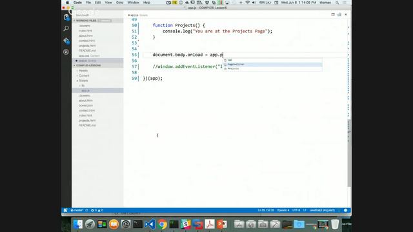
Task: Open the Debug view in the activity bar
Action: click(x=66, y=52)
